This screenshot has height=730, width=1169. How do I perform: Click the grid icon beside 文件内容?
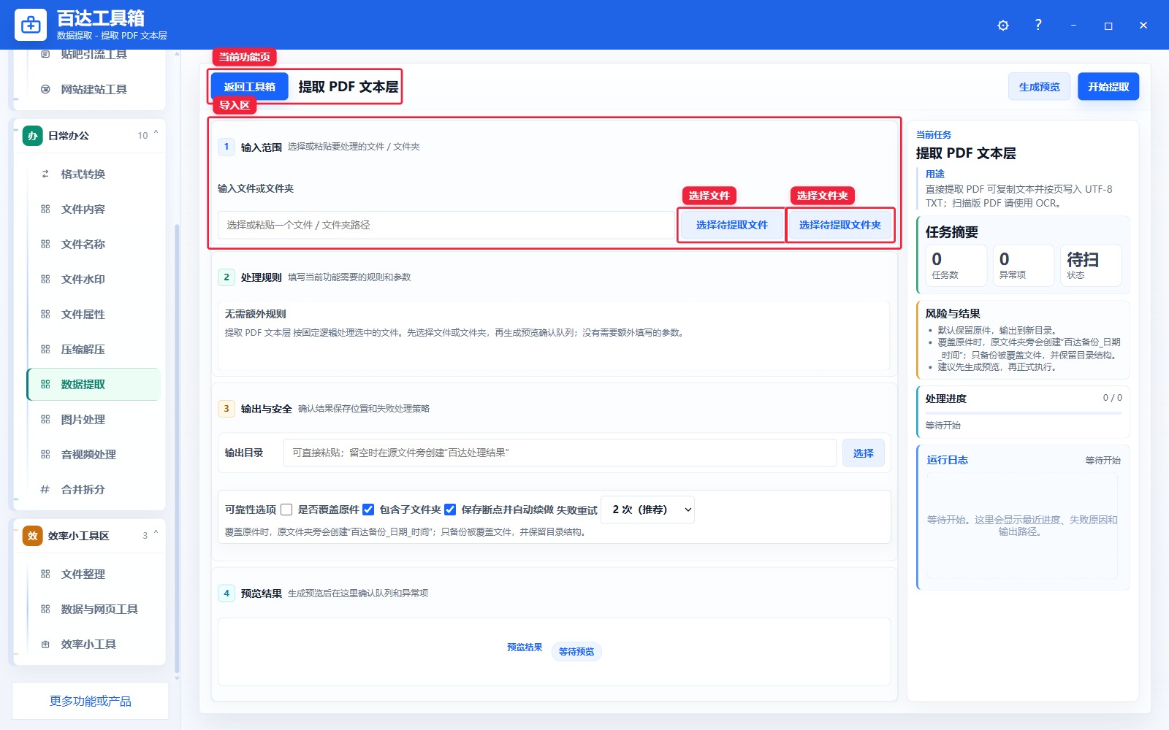[45, 209]
